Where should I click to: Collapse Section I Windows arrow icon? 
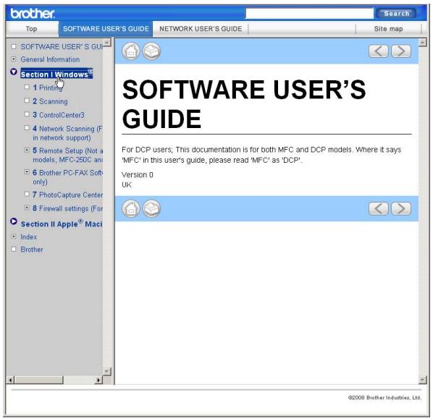14,72
